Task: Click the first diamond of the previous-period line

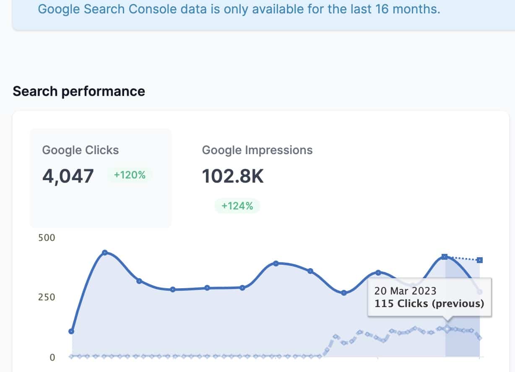Action: (x=72, y=356)
